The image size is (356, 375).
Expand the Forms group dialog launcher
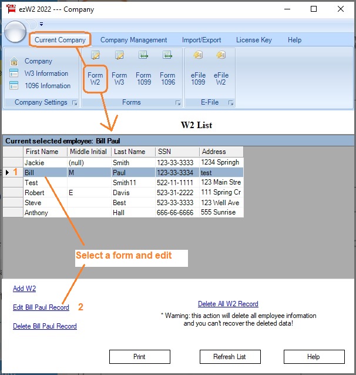click(x=177, y=103)
